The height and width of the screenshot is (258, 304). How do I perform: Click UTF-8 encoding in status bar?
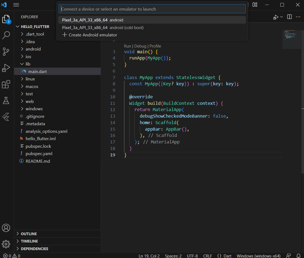[192, 256]
